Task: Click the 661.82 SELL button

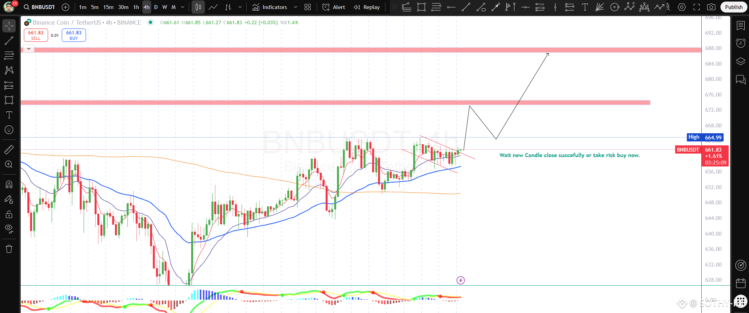Action: coord(36,35)
